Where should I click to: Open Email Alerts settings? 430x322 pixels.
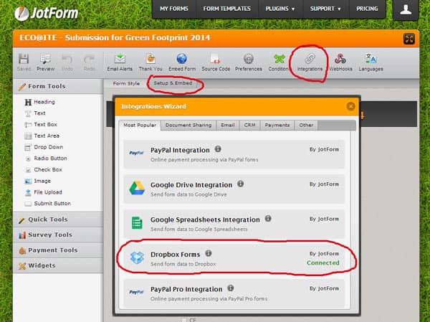click(120, 62)
